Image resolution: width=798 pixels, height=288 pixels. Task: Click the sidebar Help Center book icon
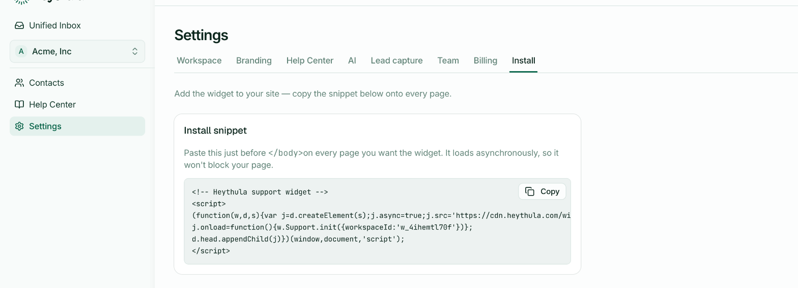point(19,105)
